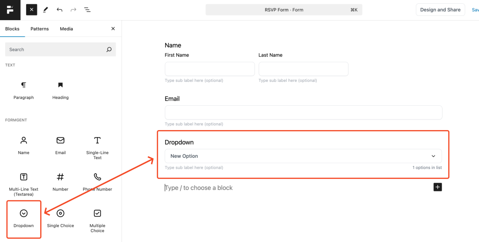The image size is (479, 242).
Task: Click the Design and Share button
Action: 440,10
